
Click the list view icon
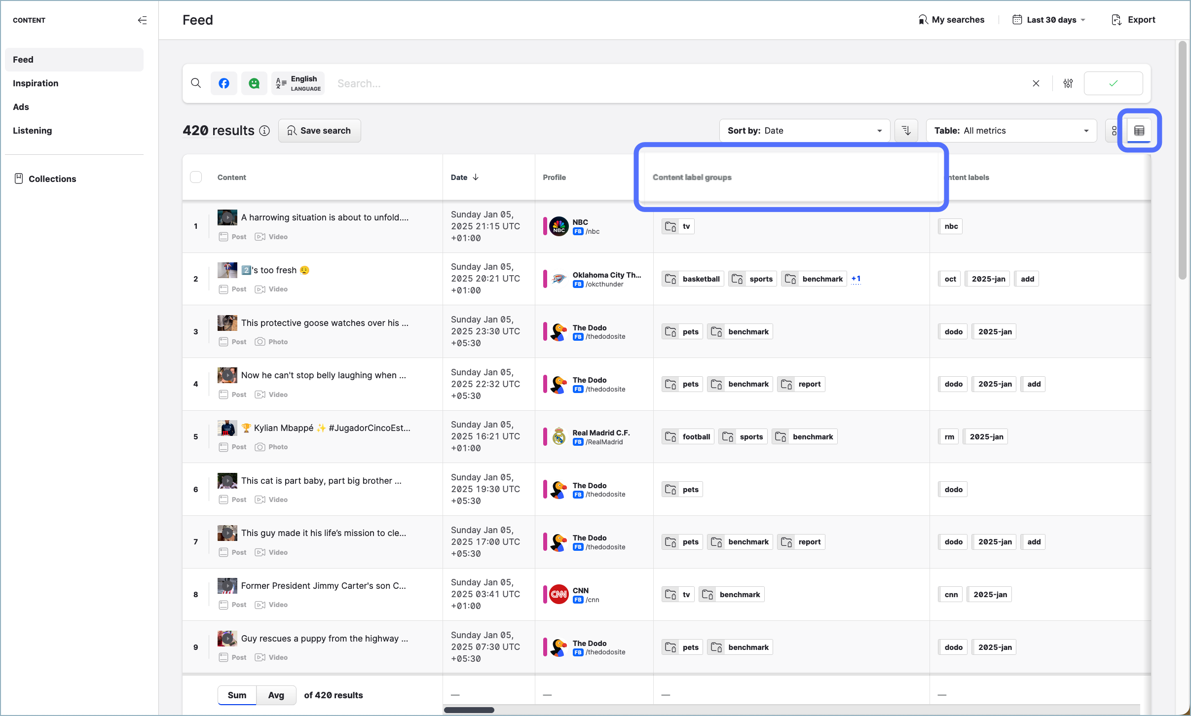click(1140, 130)
